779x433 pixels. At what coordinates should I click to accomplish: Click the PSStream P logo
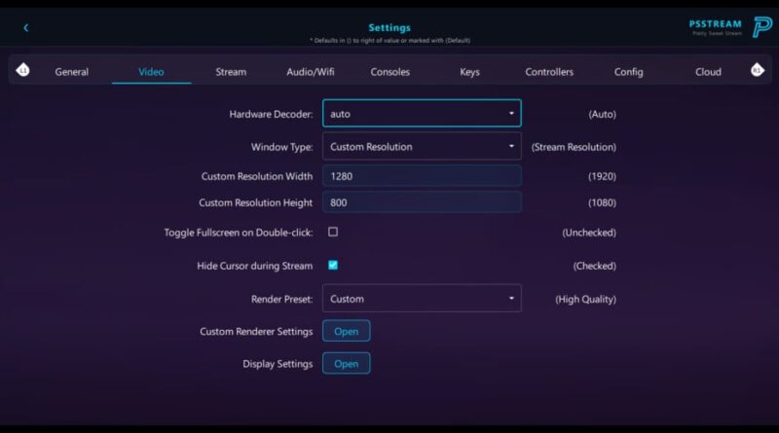point(762,27)
